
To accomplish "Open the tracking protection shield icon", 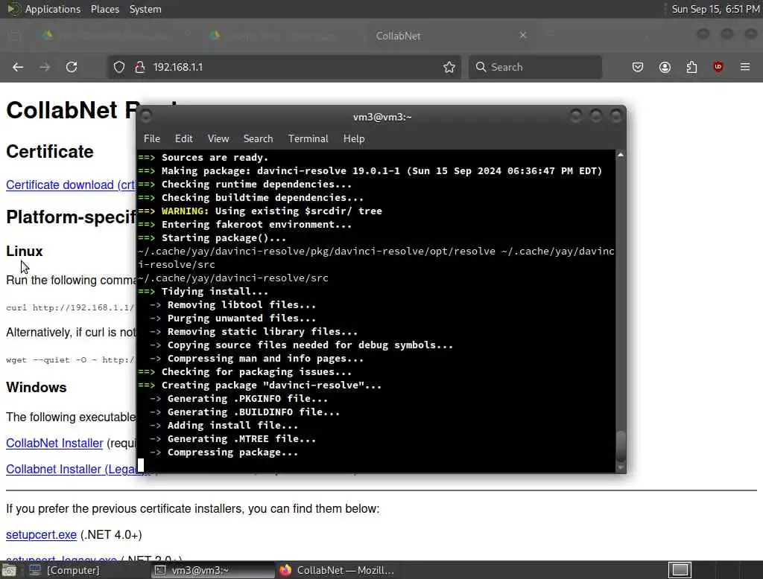I will tap(119, 67).
